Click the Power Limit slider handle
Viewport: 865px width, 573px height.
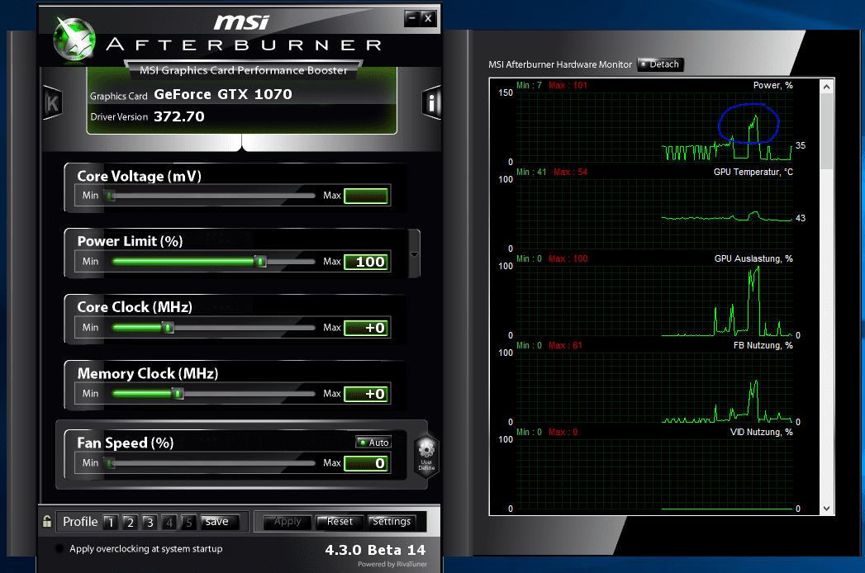(x=261, y=262)
